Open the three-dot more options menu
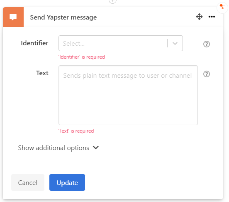The height and width of the screenshot is (202, 229). [x=212, y=17]
